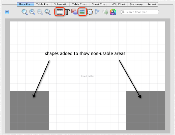Switch to the Table Plan tab
The height and width of the screenshot is (135, 175).
[x=43, y=4]
